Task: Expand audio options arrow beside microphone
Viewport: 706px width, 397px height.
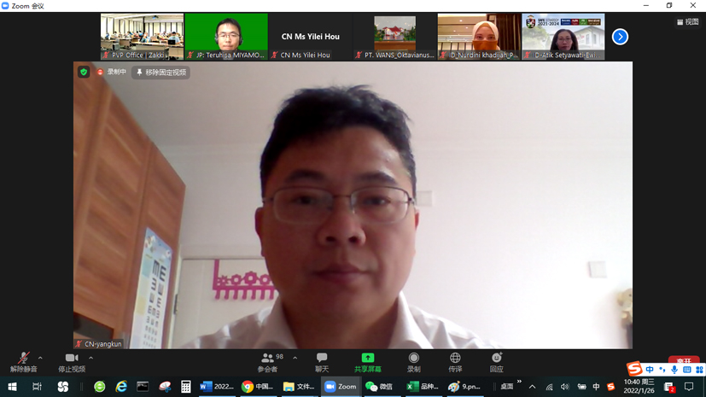Action: click(40, 359)
